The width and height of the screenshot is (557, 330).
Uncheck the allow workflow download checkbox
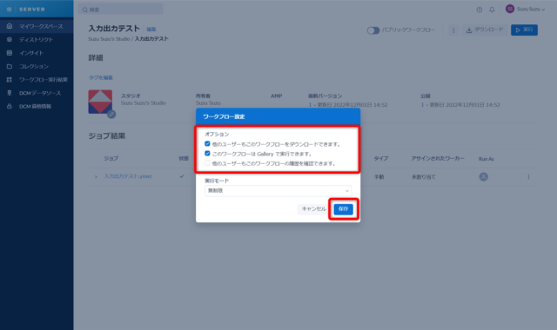tap(207, 143)
